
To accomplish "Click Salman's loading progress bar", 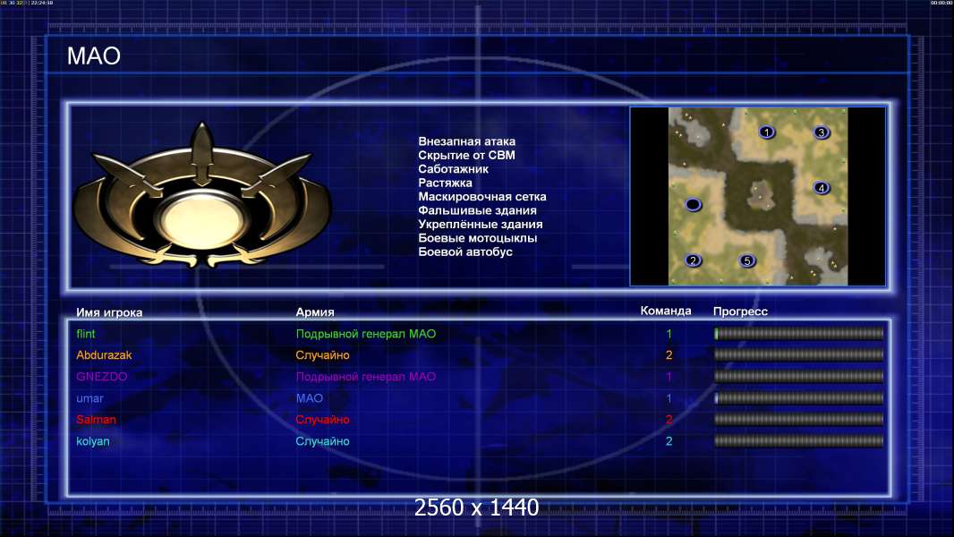I will click(x=799, y=420).
